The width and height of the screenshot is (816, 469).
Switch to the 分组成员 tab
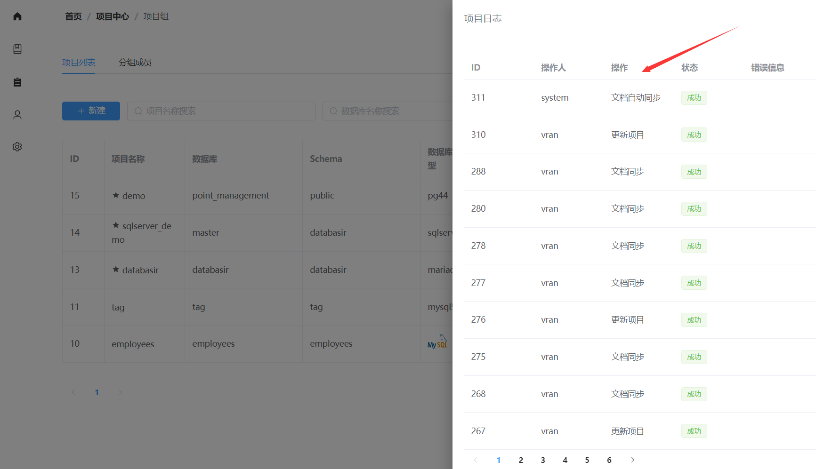[135, 63]
